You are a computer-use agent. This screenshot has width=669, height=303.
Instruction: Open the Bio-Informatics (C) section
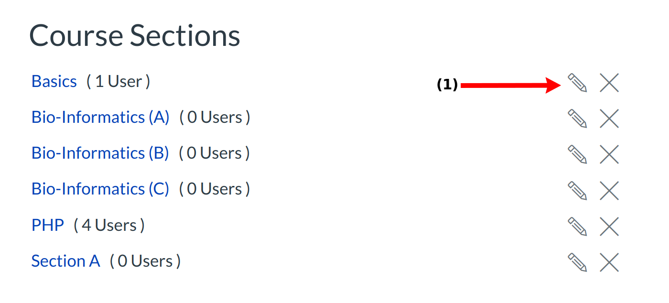[100, 189]
